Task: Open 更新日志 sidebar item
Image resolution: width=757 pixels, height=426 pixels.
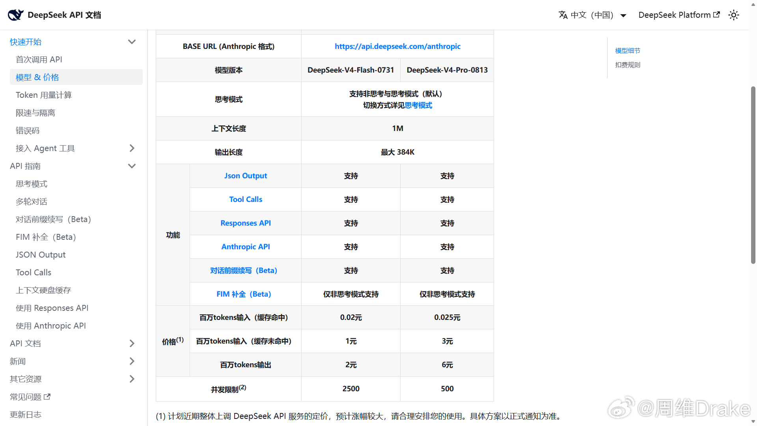Action: point(26,415)
